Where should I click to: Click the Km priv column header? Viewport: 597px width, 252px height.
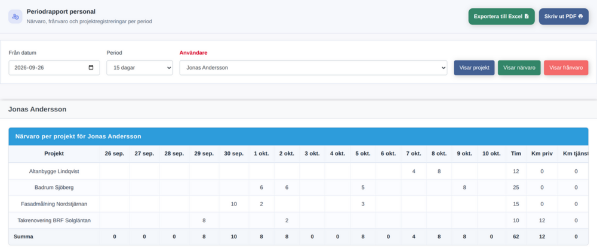click(x=542, y=154)
